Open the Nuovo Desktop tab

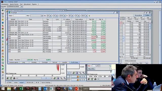point(46,83)
